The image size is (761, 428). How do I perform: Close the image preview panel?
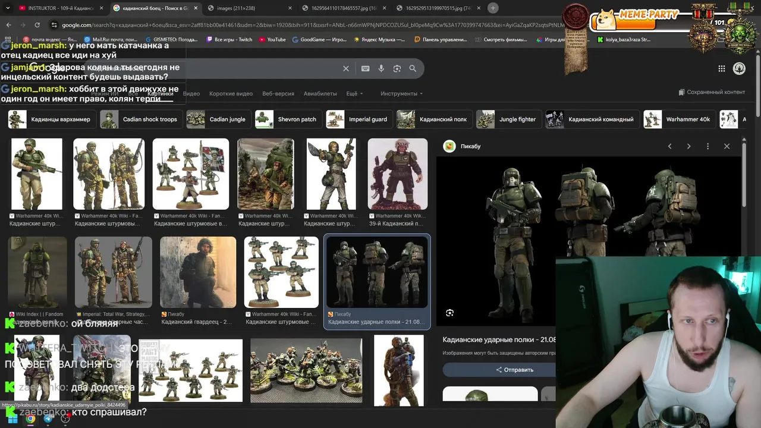click(x=727, y=146)
